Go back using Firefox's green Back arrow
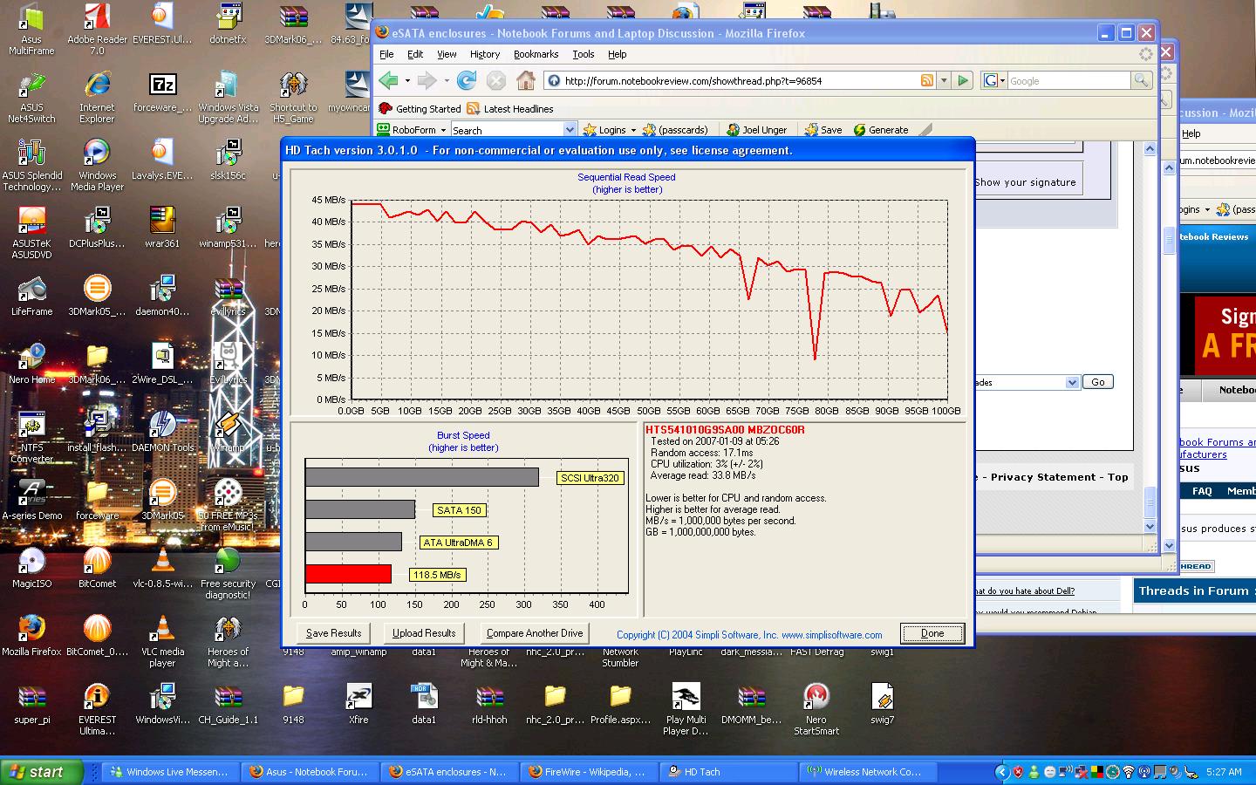 tap(388, 81)
